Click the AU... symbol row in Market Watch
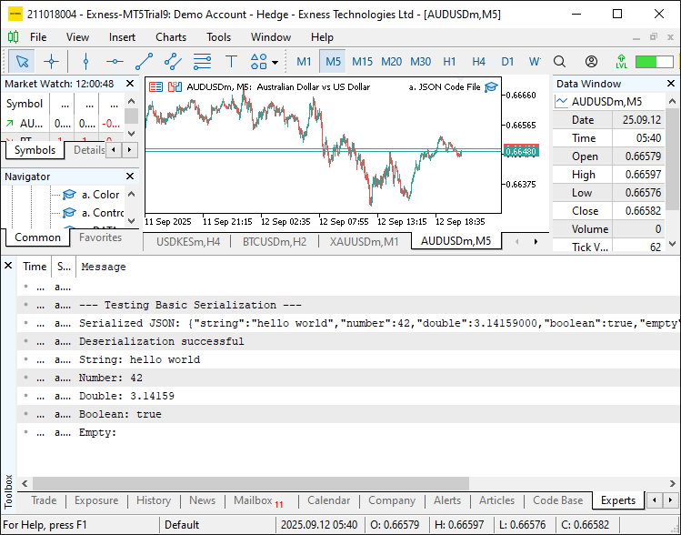The image size is (681, 535). point(63,124)
